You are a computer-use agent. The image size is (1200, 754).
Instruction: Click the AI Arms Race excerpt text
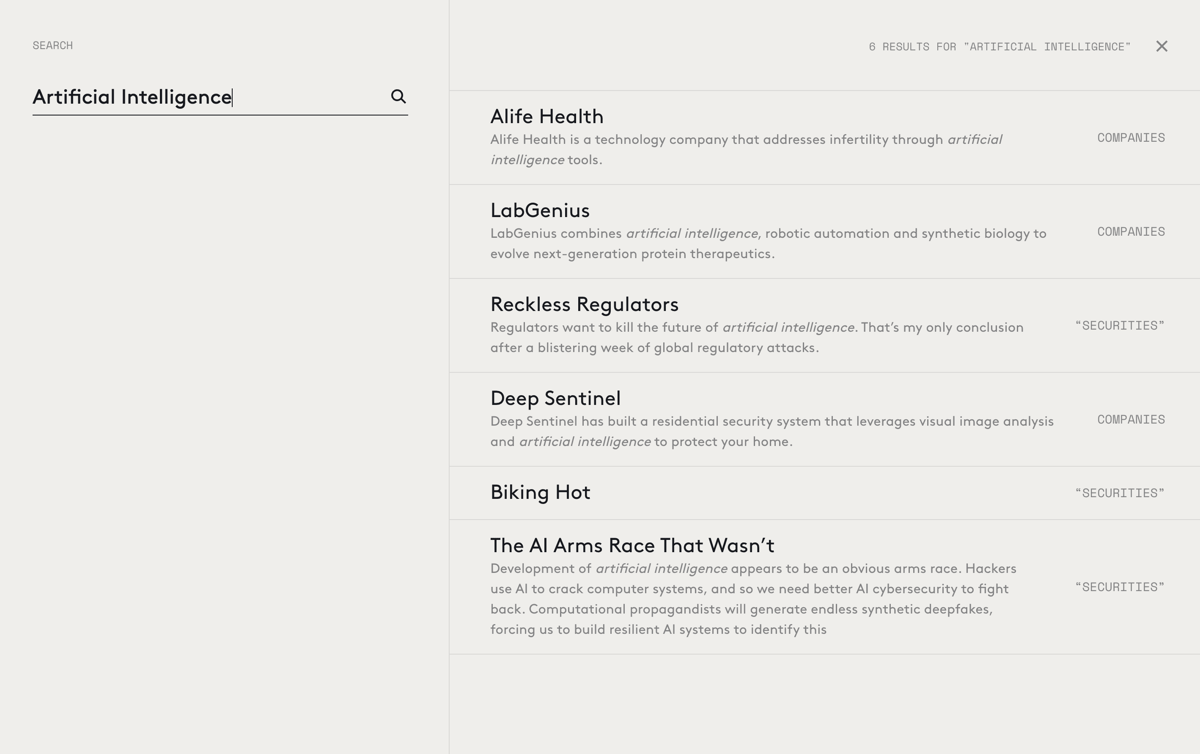pyautogui.click(x=753, y=599)
